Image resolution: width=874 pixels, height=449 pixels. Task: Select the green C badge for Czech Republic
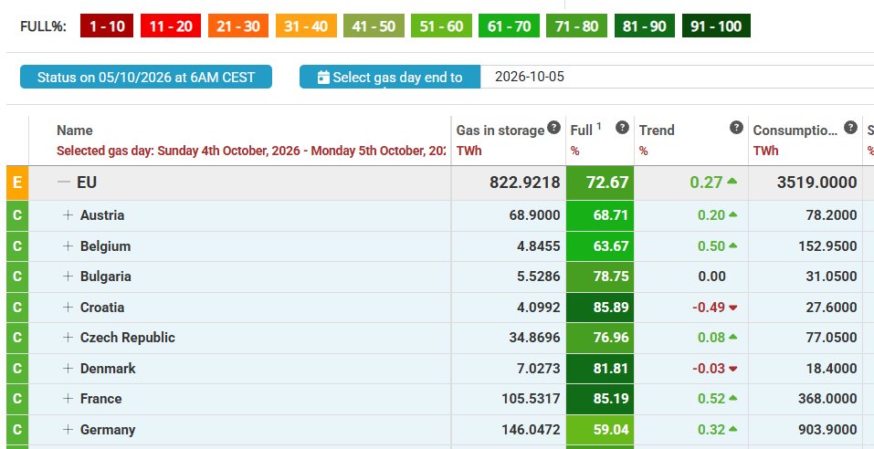point(17,338)
